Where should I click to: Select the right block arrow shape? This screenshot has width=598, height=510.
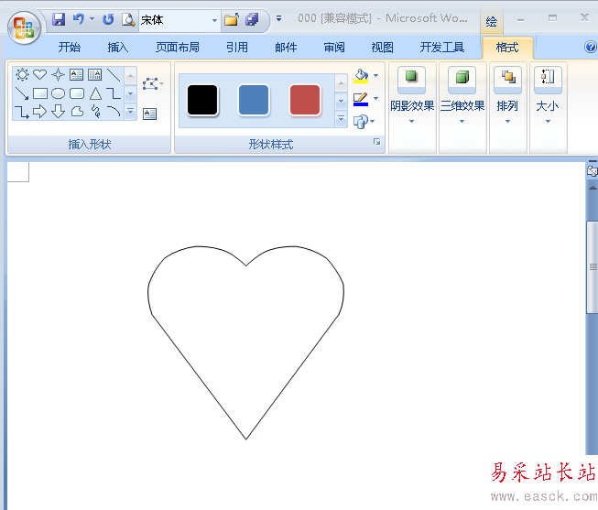pyautogui.click(x=39, y=112)
